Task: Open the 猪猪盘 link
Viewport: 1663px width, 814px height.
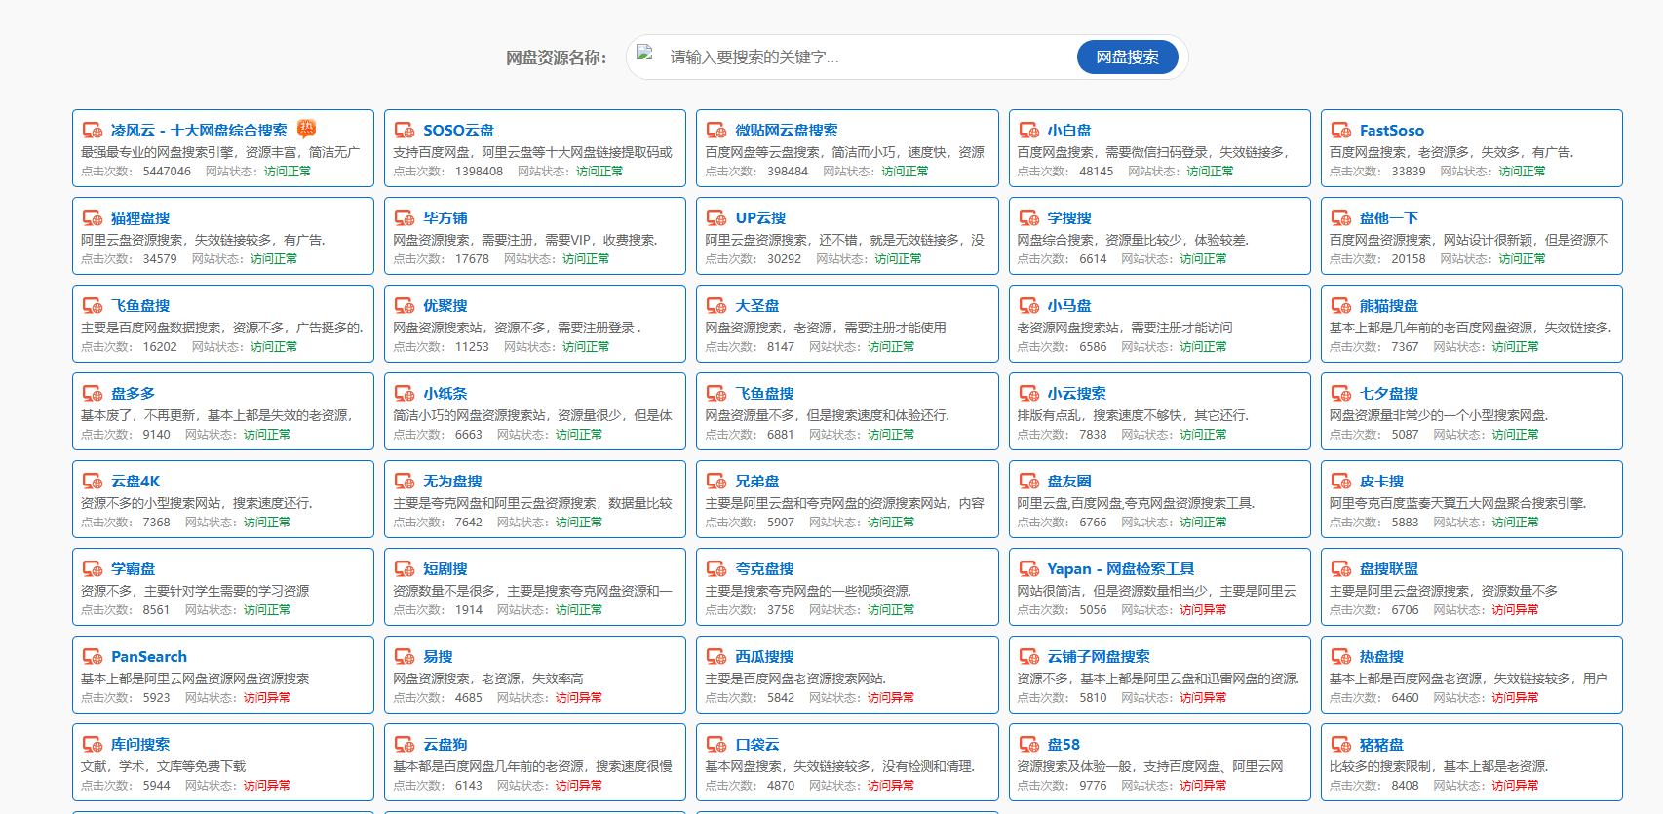Action: (x=1381, y=744)
